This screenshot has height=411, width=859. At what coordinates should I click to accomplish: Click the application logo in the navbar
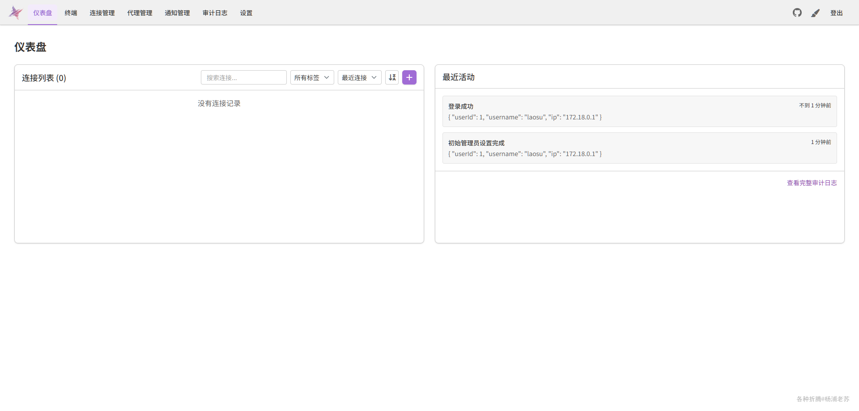15,12
